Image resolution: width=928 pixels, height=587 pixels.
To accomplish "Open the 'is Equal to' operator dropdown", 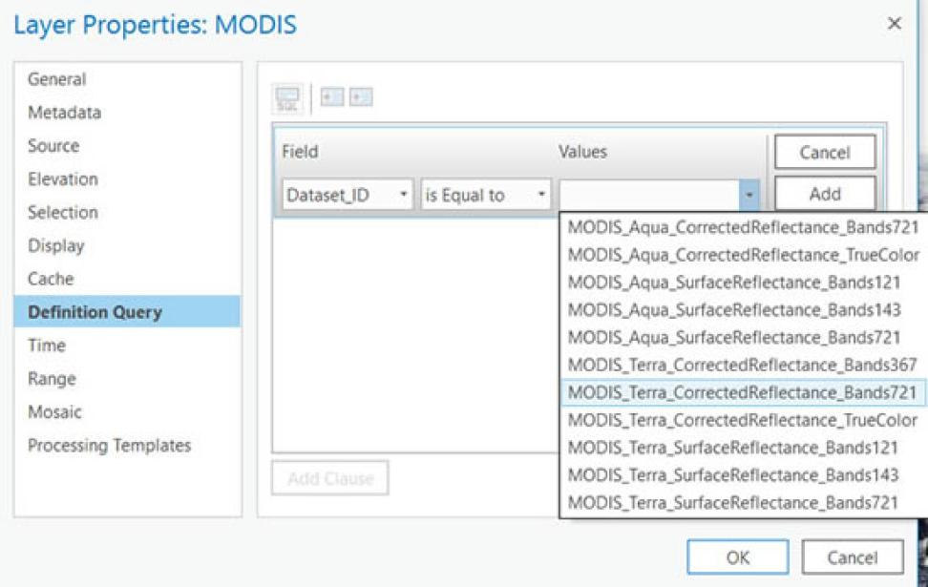I will 485,195.
